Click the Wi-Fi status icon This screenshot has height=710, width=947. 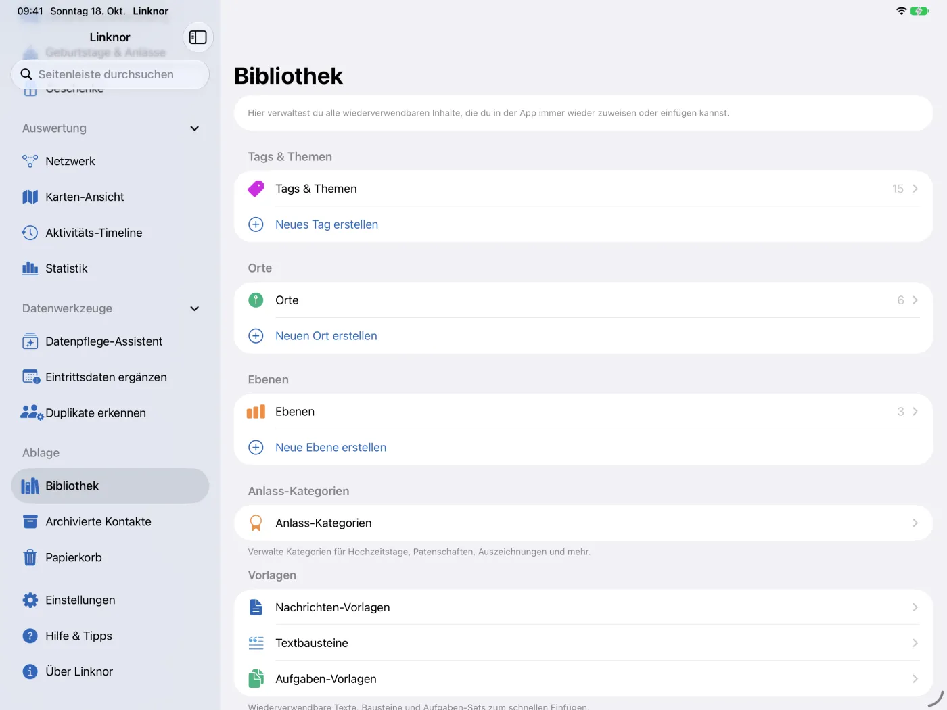click(901, 11)
